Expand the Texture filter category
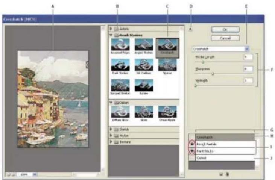 pos(111,142)
